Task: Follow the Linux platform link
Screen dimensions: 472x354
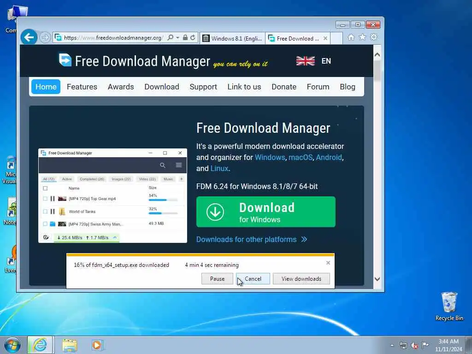Action: coord(219,169)
